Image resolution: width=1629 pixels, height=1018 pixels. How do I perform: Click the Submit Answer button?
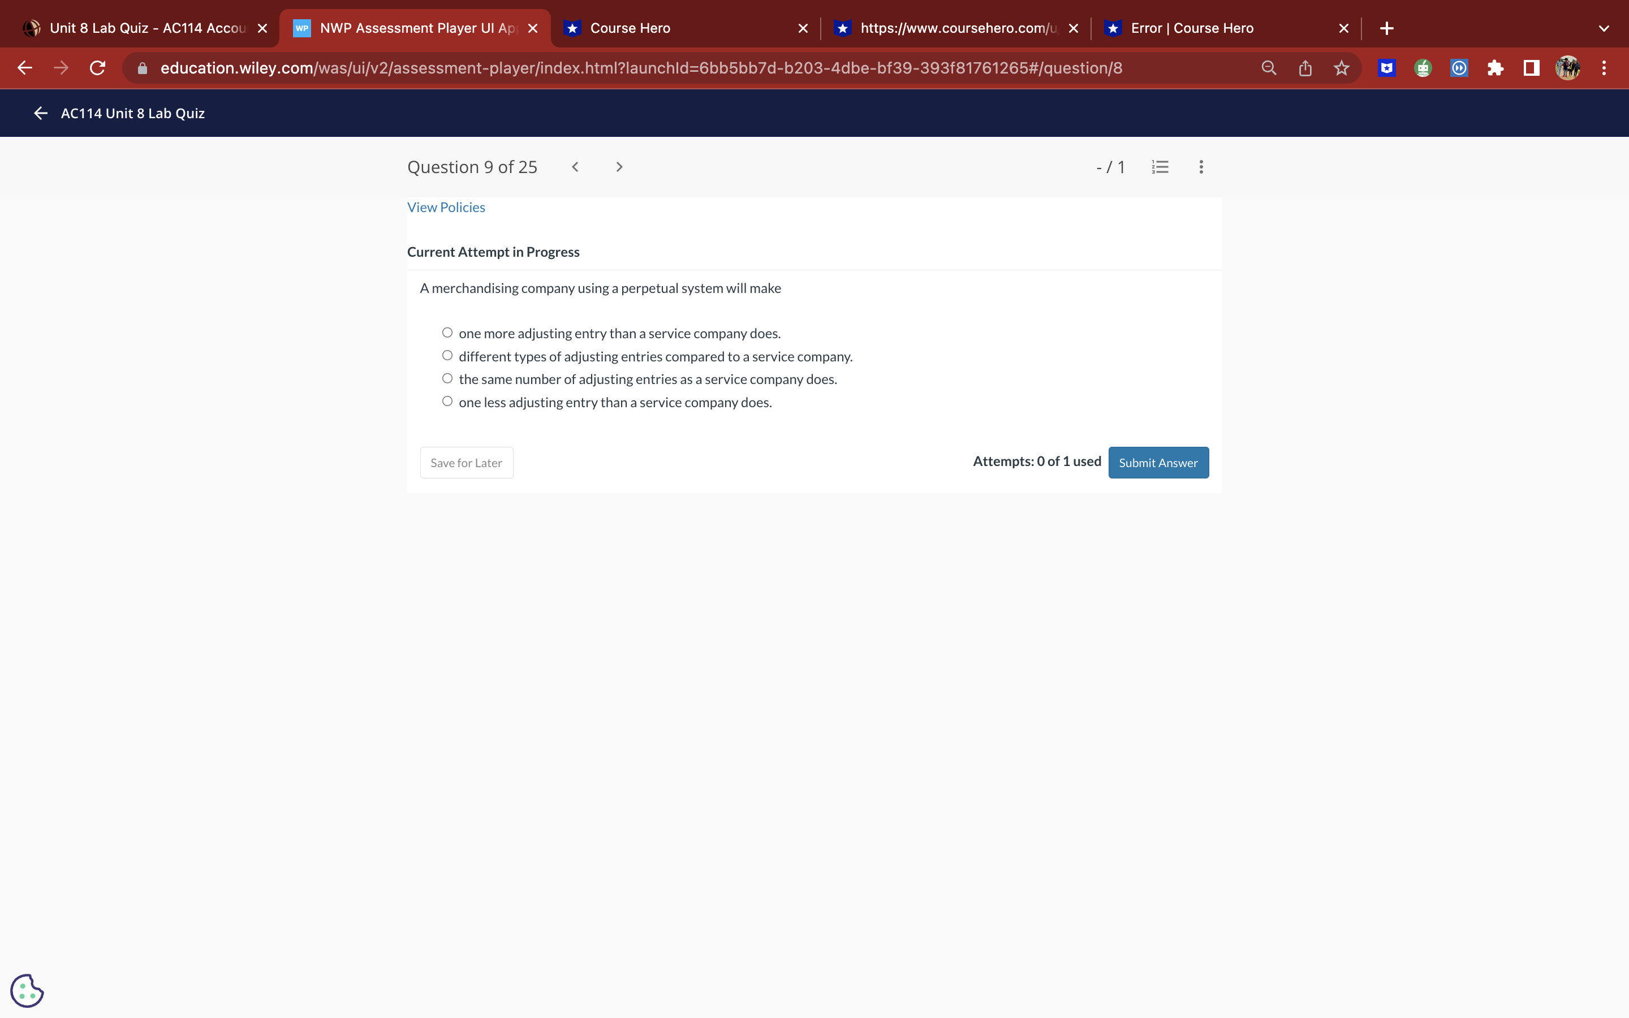pyautogui.click(x=1158, y=463)
